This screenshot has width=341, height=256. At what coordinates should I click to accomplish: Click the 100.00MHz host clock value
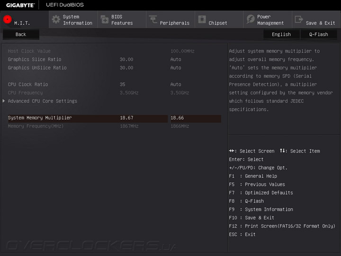pyautogui.click(x=182, y=51)
